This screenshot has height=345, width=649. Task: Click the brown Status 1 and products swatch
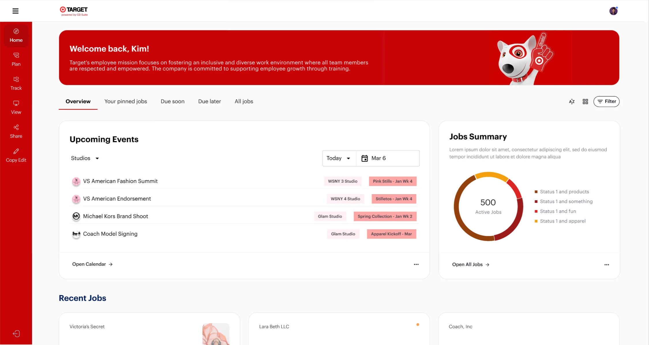536,192
